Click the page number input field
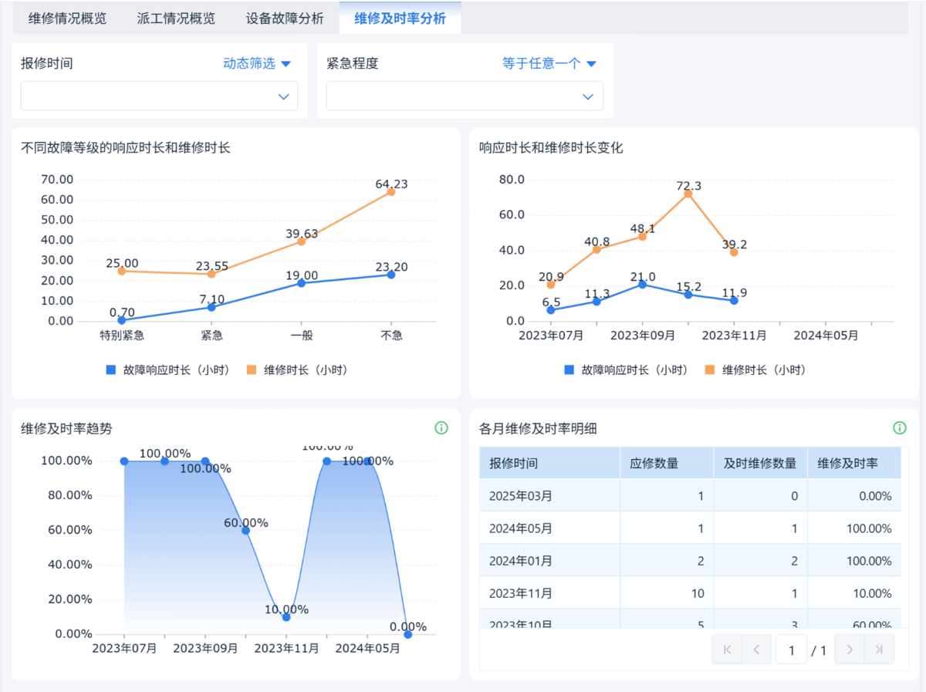The height and width of the screenshot is (692, 926). [x=791, y=650]
